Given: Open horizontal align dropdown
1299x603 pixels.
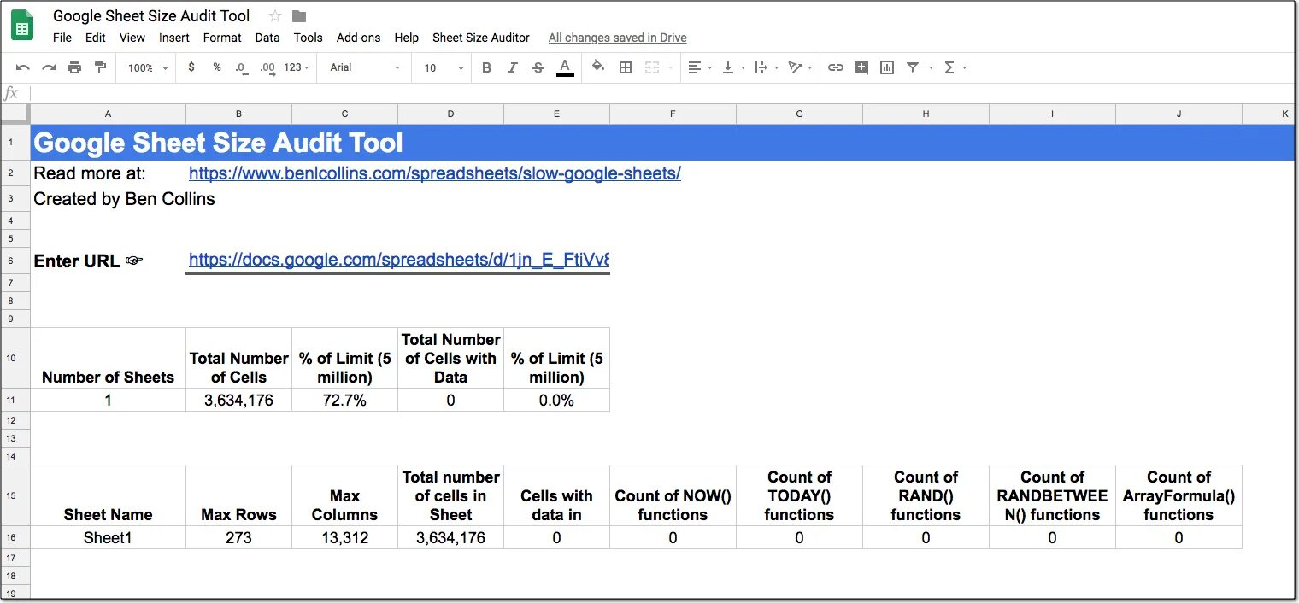Looking at the screenshot, I should [x=701, y=67].
